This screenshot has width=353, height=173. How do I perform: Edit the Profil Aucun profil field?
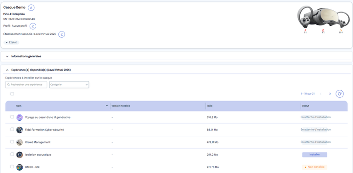33,26
